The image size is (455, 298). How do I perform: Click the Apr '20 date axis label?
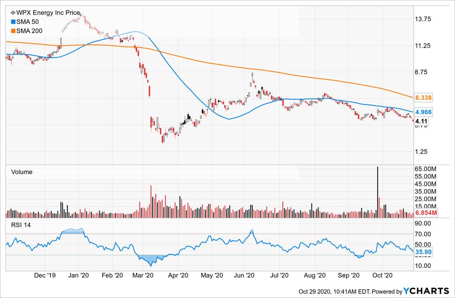coord(178,275)
